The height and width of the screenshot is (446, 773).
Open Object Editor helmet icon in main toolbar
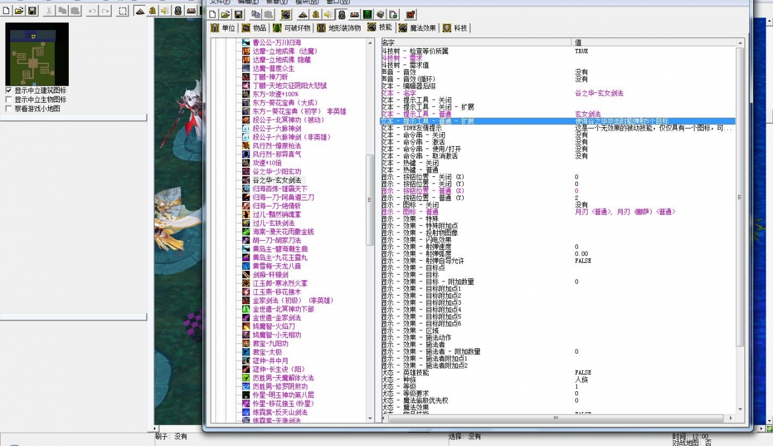tap(178, 11)
